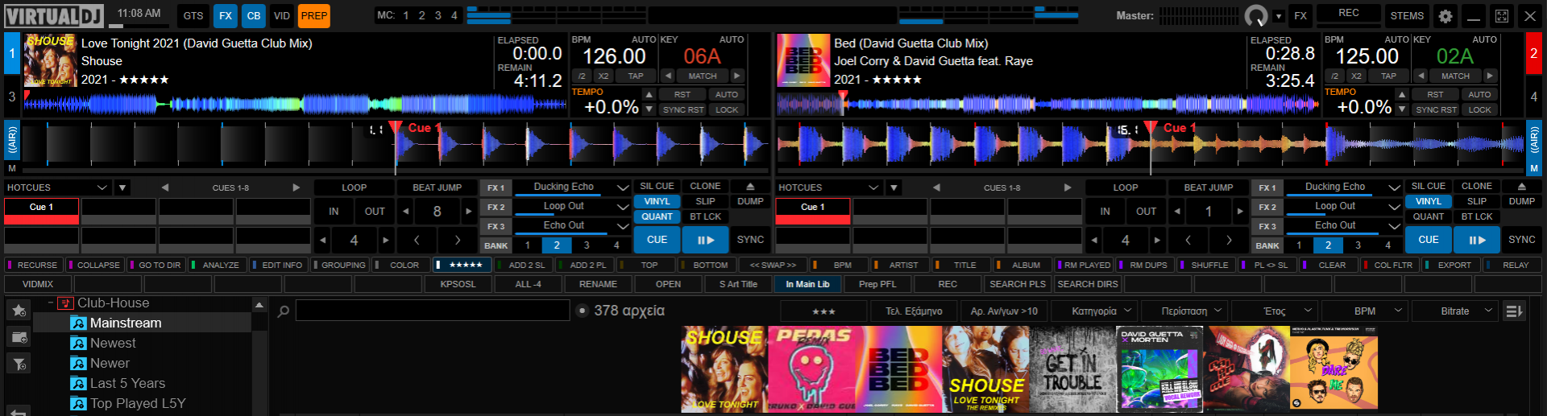Decrease tempo down arrow on deck 2
This screenshot has height=416, width=1547.
tap(1403, 109)
